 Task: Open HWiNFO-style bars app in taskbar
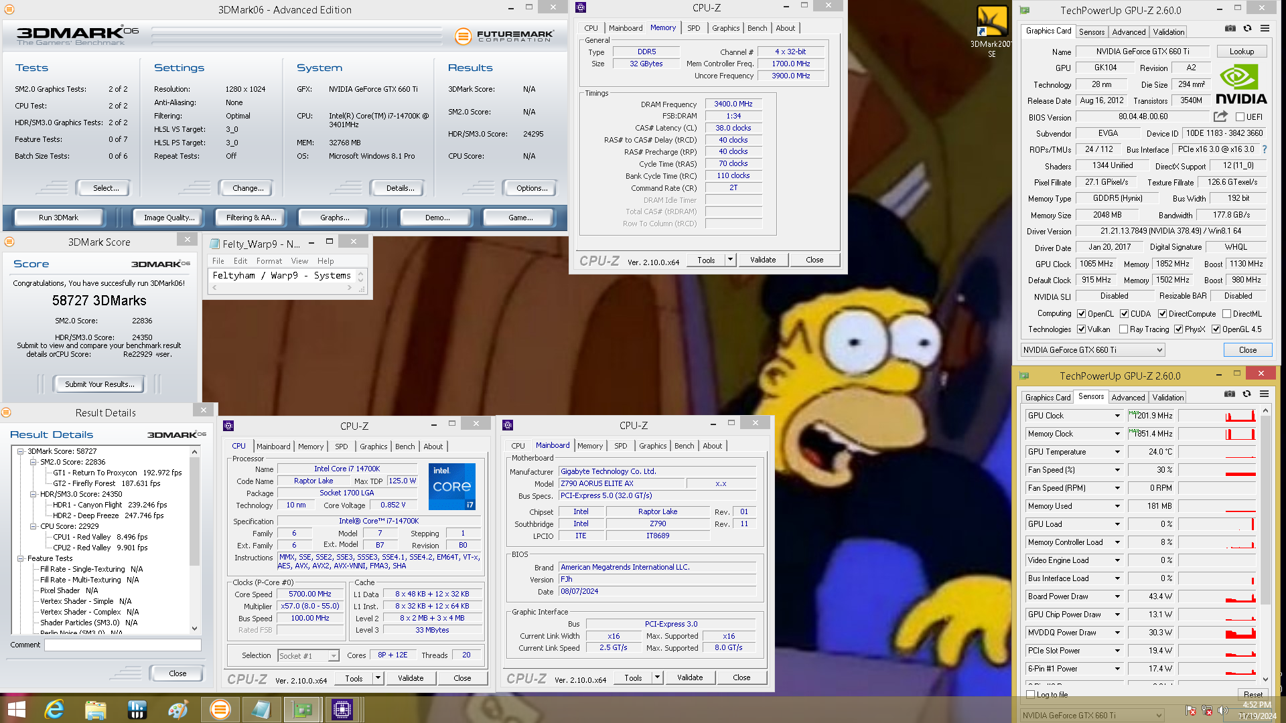(137, 710)
